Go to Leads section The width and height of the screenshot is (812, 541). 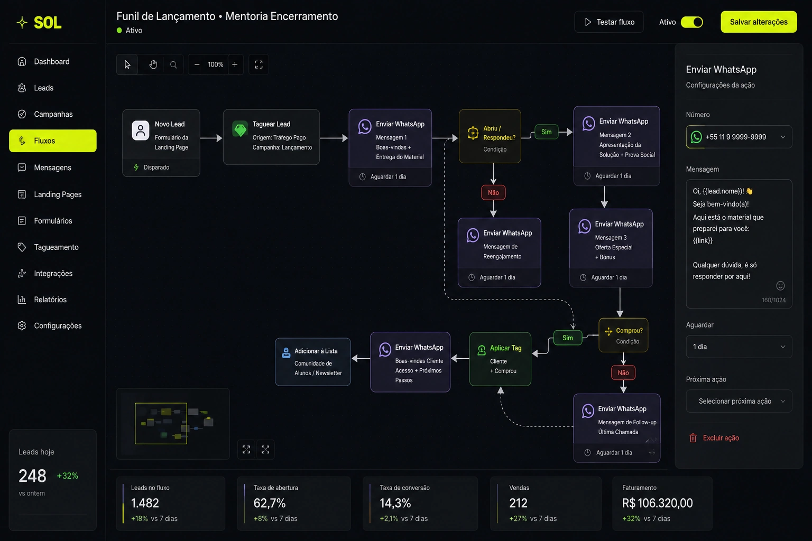coord(52,88)
